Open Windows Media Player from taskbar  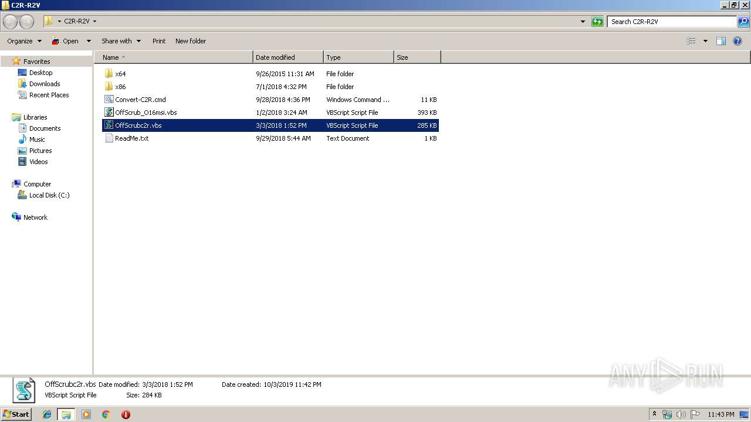pos(86,414)
